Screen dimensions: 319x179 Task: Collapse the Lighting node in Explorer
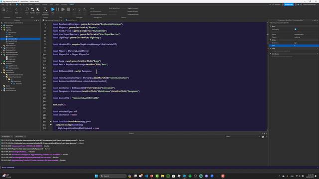click(1, 30)
